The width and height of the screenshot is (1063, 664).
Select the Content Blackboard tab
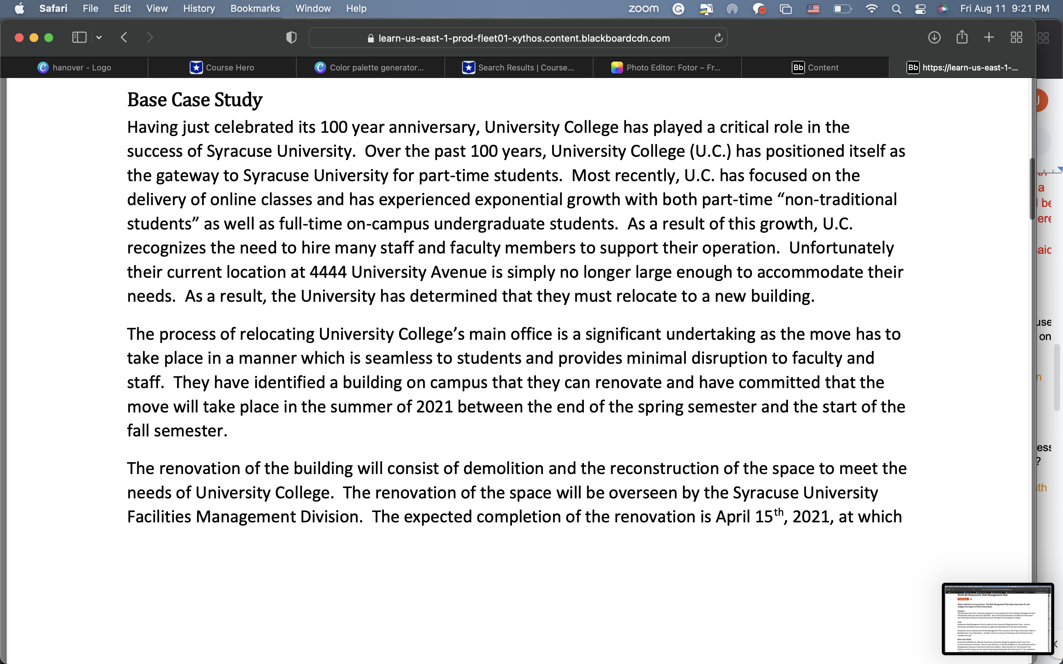tap(815, 67)
